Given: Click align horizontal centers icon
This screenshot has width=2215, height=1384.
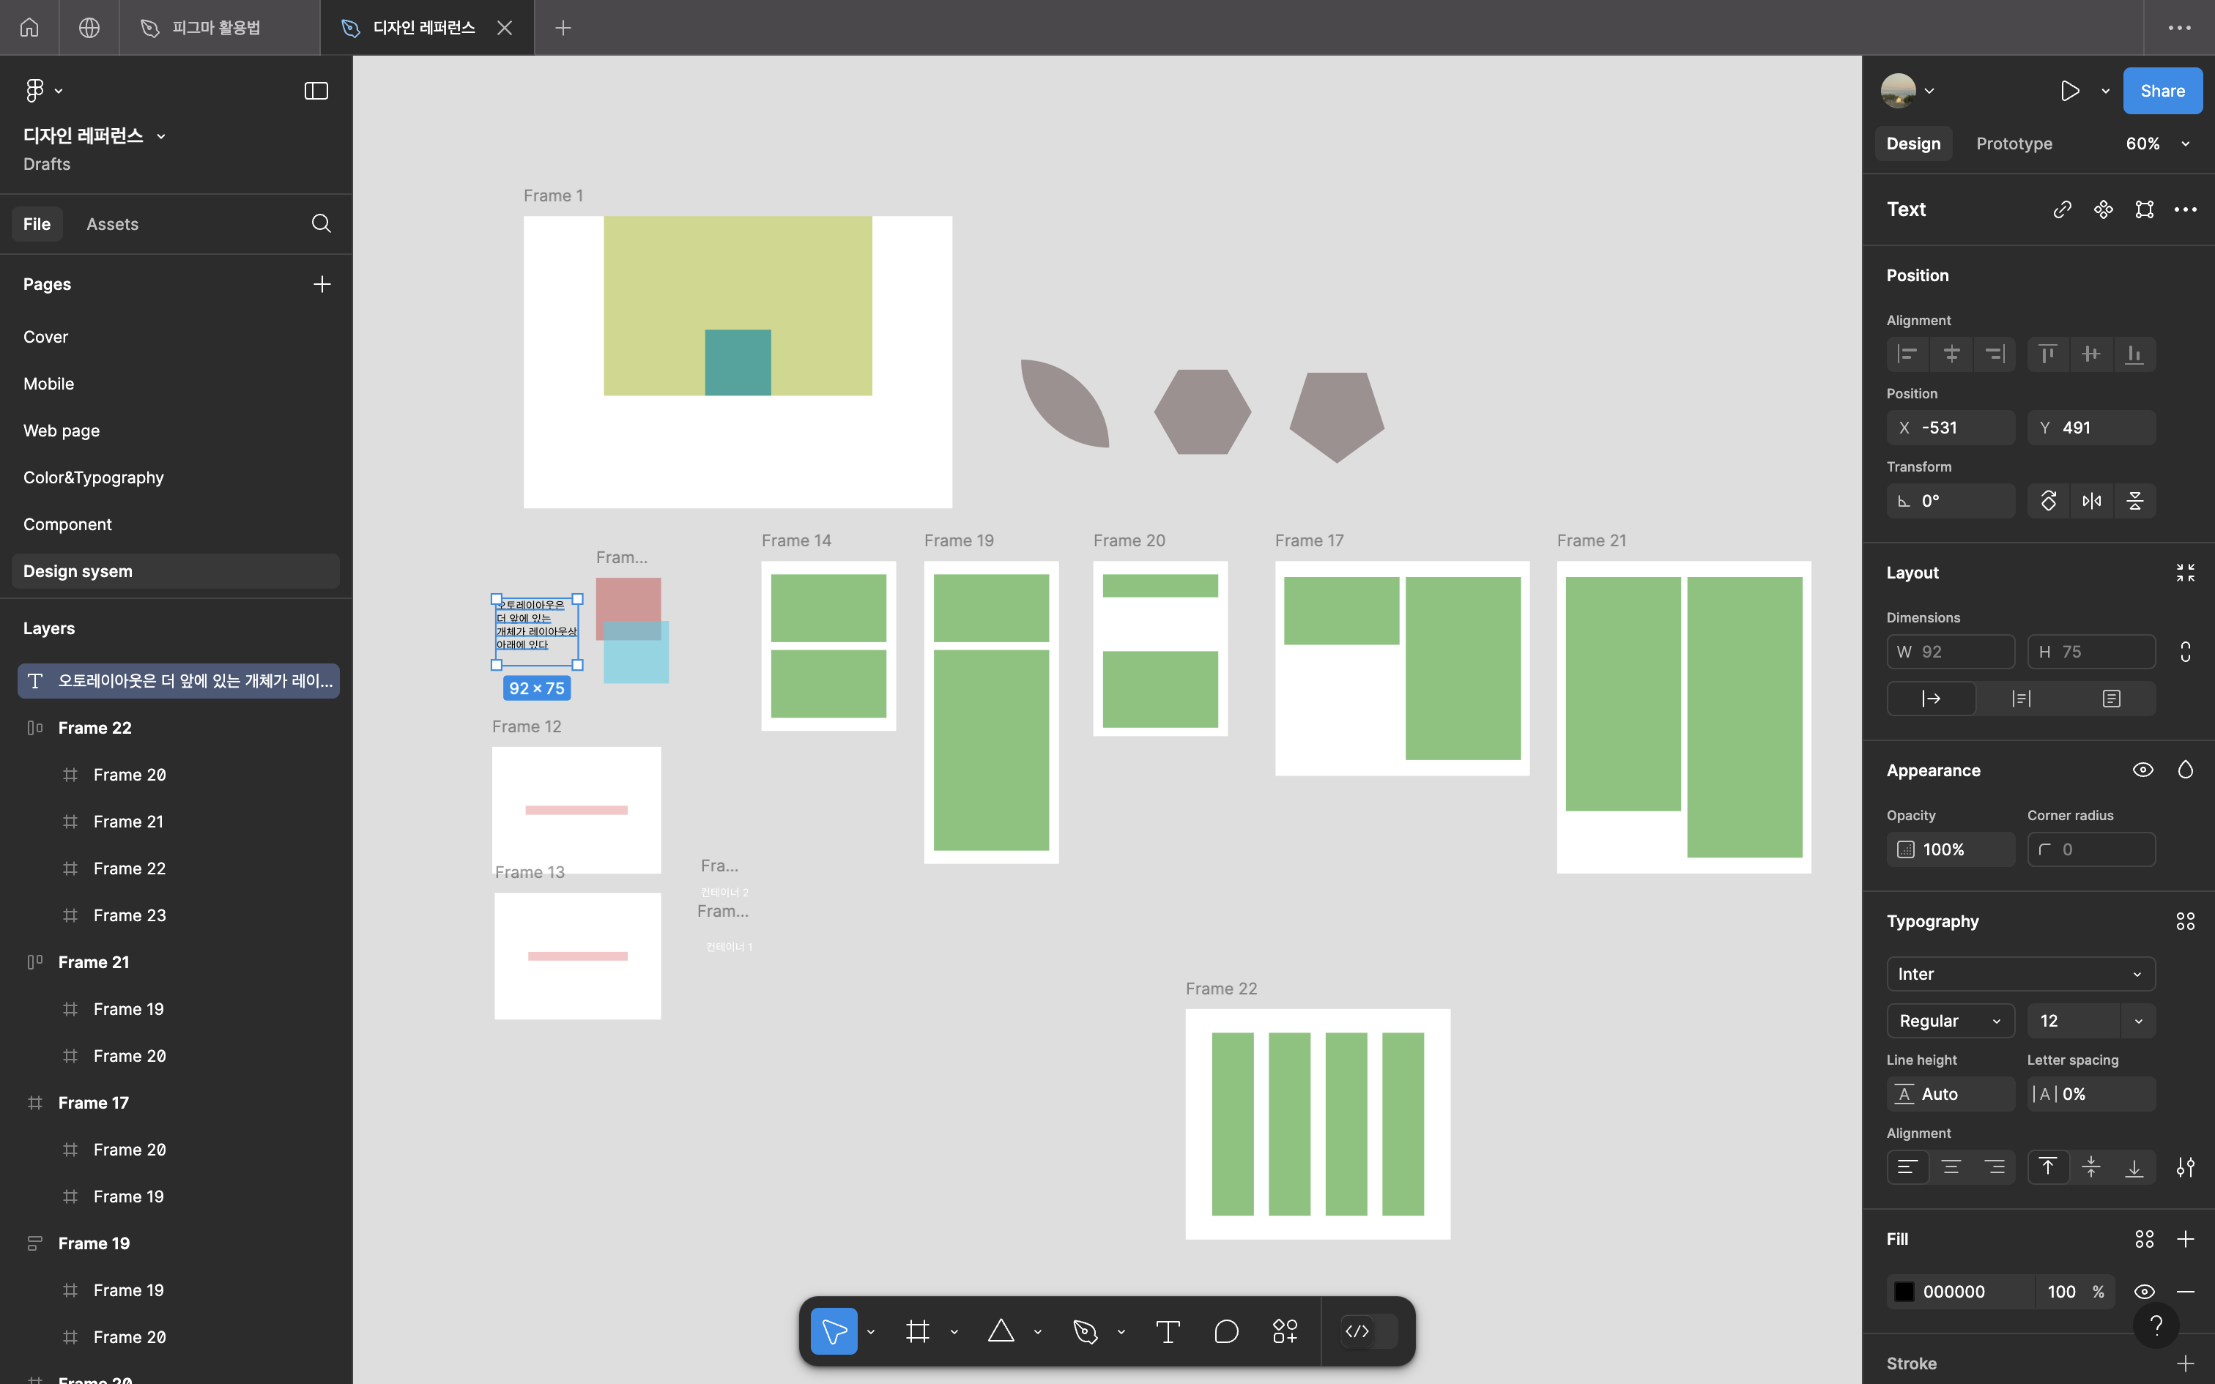Looking at the screenshot, I should (1951, 354).
